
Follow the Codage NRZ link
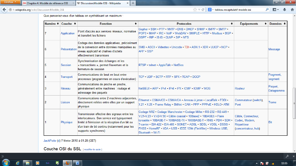147,112
